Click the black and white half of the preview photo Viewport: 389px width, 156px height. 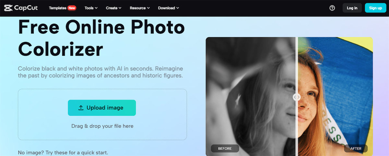tap(251, 96)
